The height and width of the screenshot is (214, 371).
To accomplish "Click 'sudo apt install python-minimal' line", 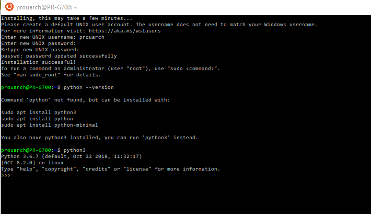I will [50, 125].
